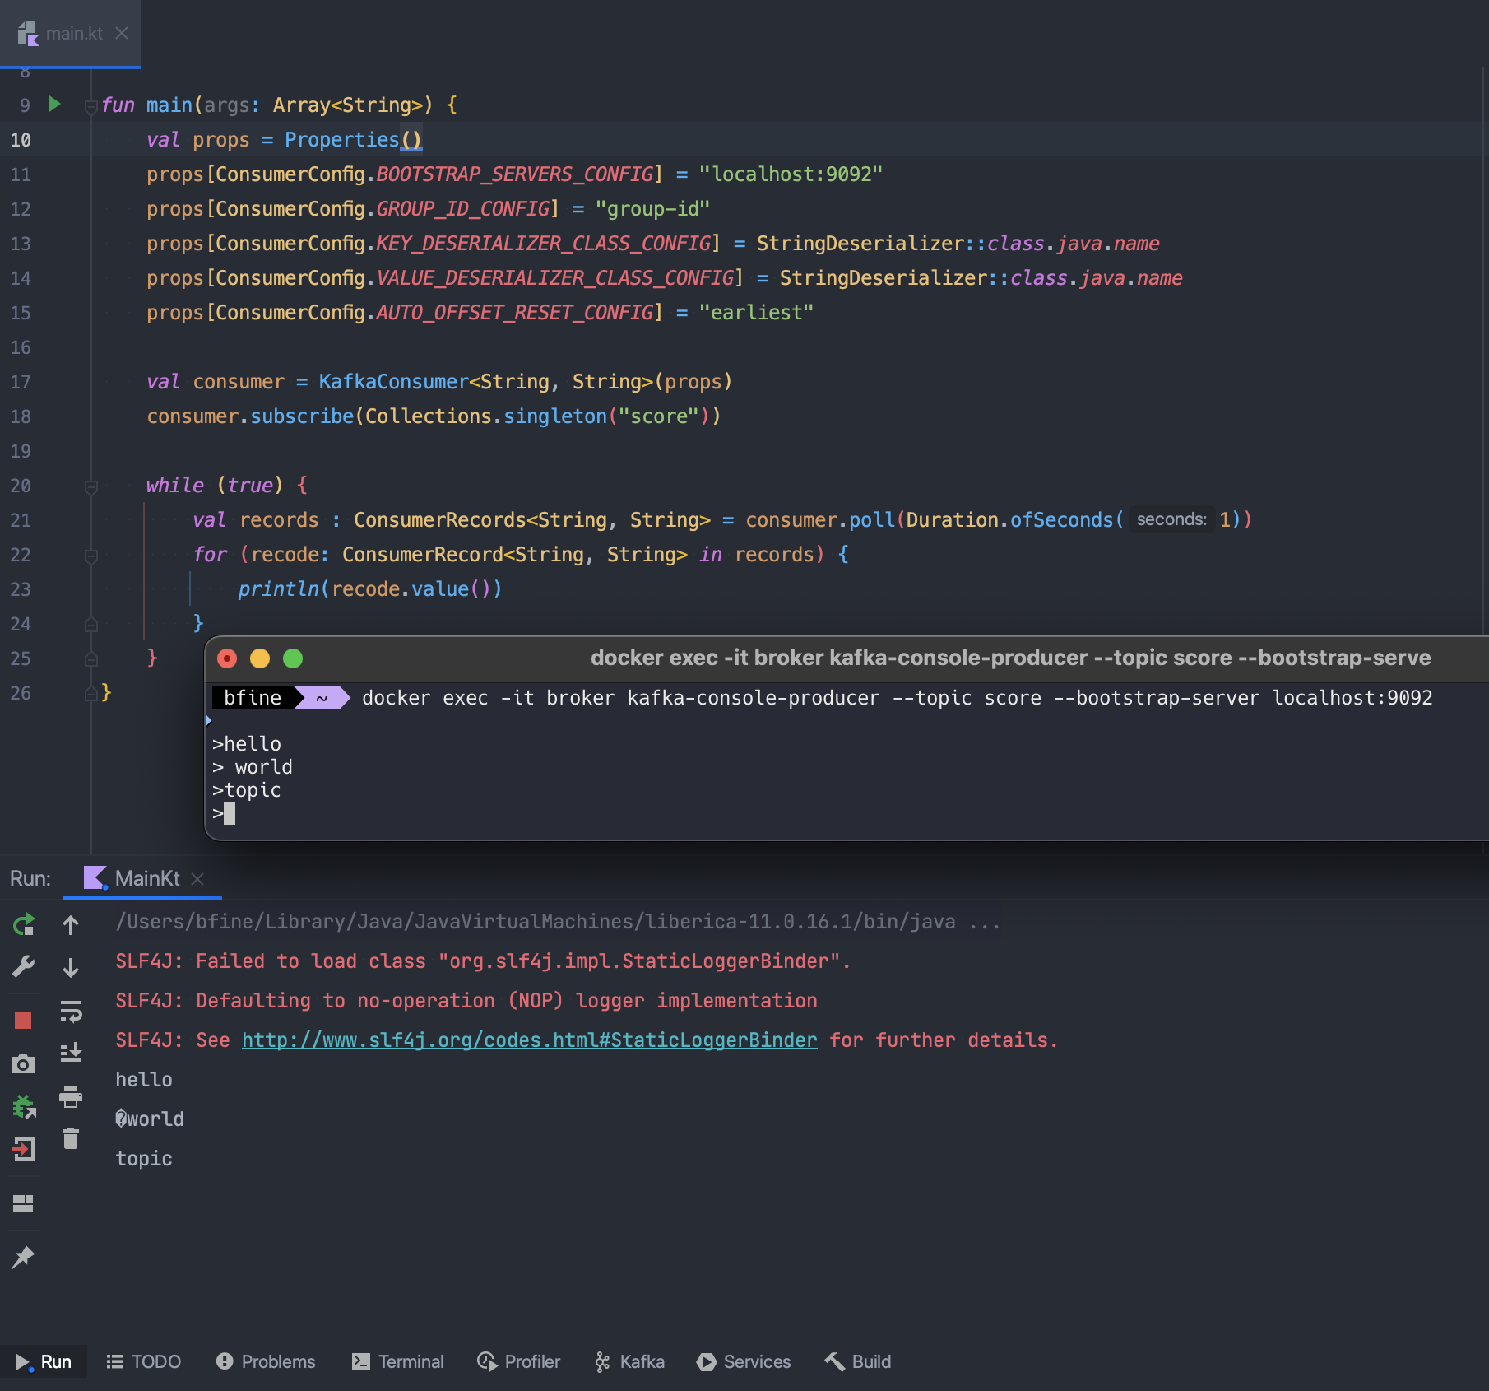The width and height of the screenshot is (1489, 1391).
Task: Open the TODO tool window
Action: [144, 1361]
